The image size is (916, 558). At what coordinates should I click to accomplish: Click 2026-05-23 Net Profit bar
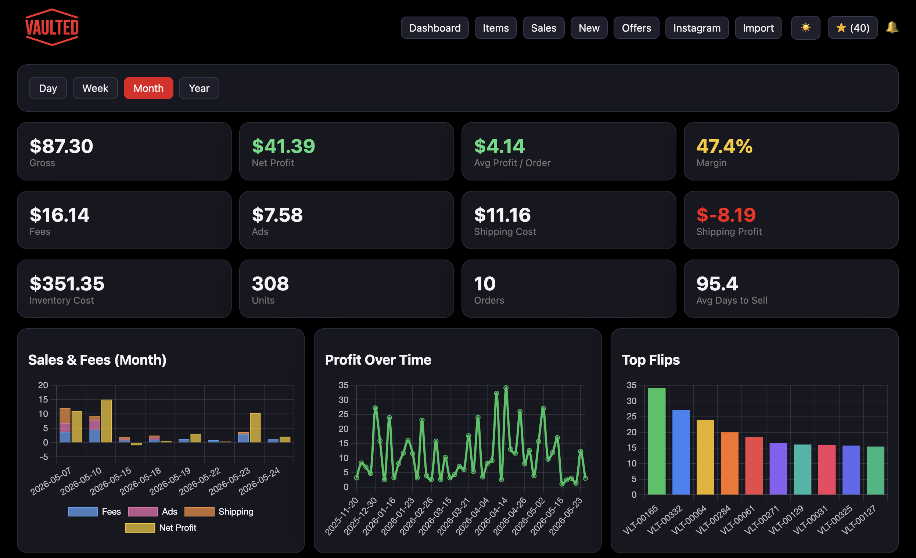[255, 428]
